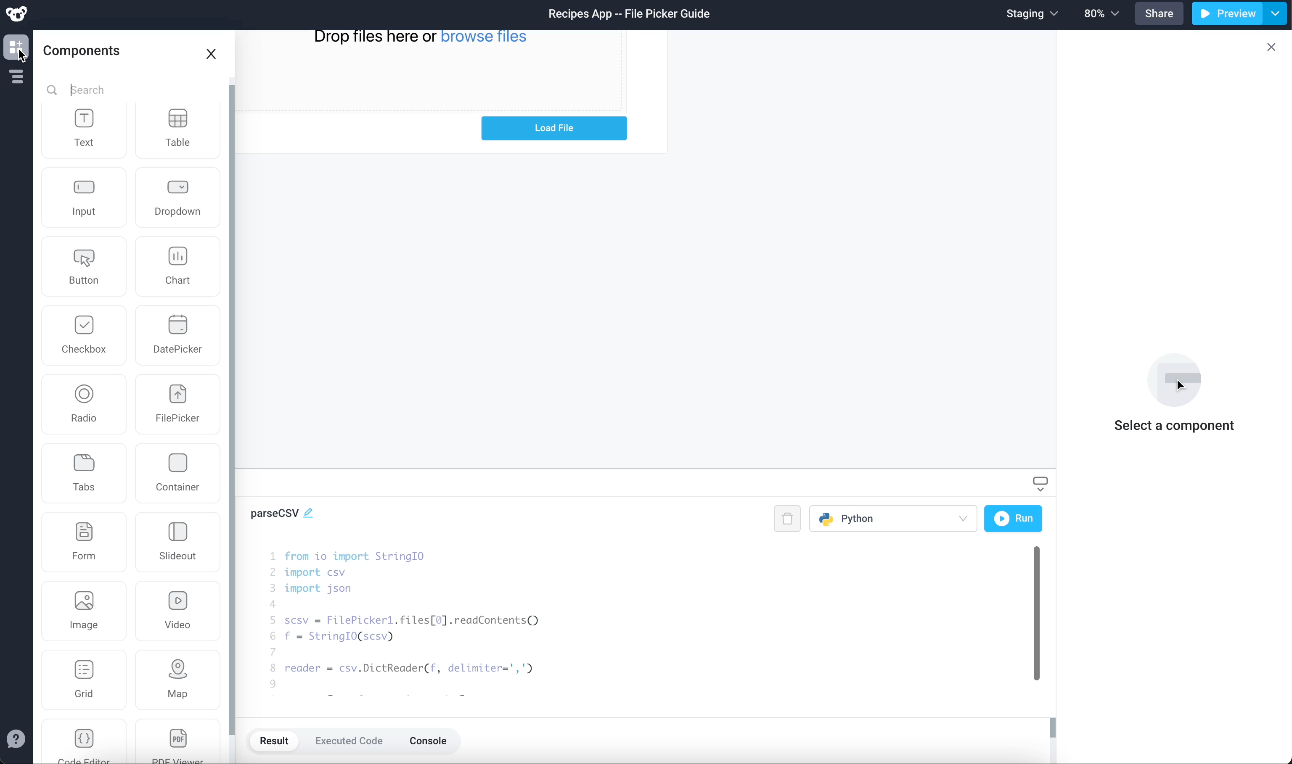This screenshot has width=1292, height=764.
Task: Click the code editor vertical scrollbar
Action: pos(1036,613)
